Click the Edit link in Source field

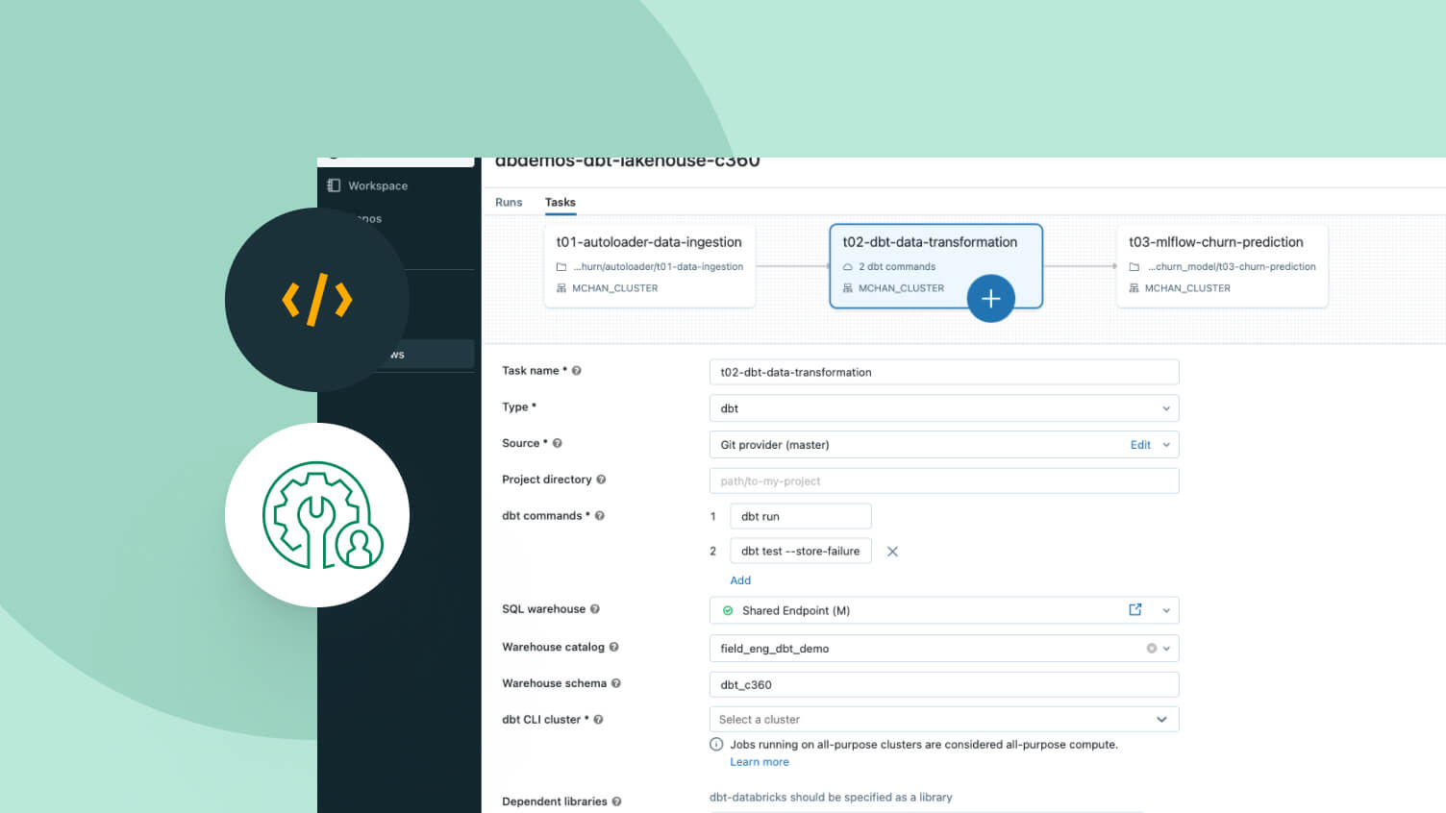(x=1140, y=445)
